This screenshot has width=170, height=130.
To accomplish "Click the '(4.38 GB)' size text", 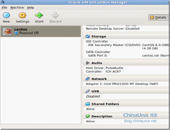I will [150, 48].
